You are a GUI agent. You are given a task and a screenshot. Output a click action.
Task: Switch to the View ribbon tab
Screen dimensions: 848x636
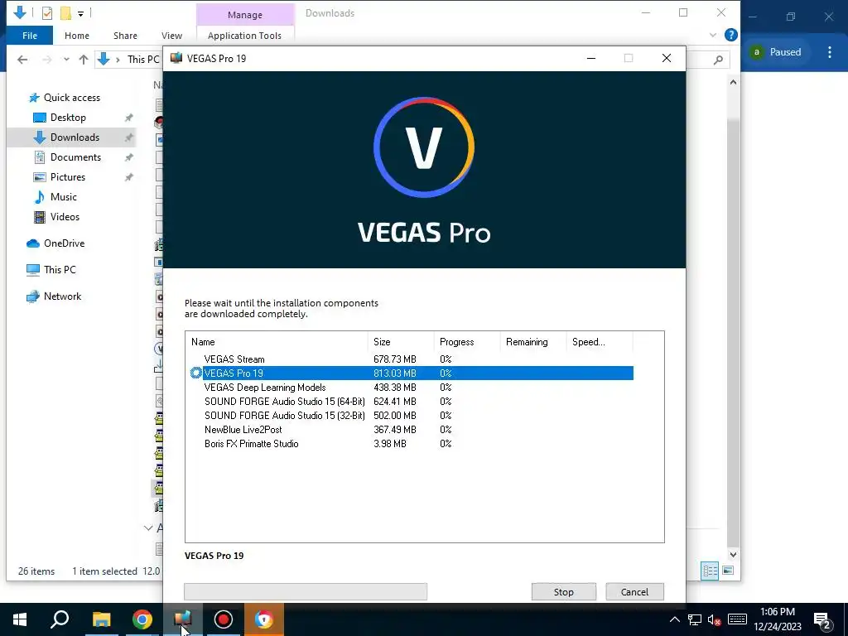tap(171, 36)
